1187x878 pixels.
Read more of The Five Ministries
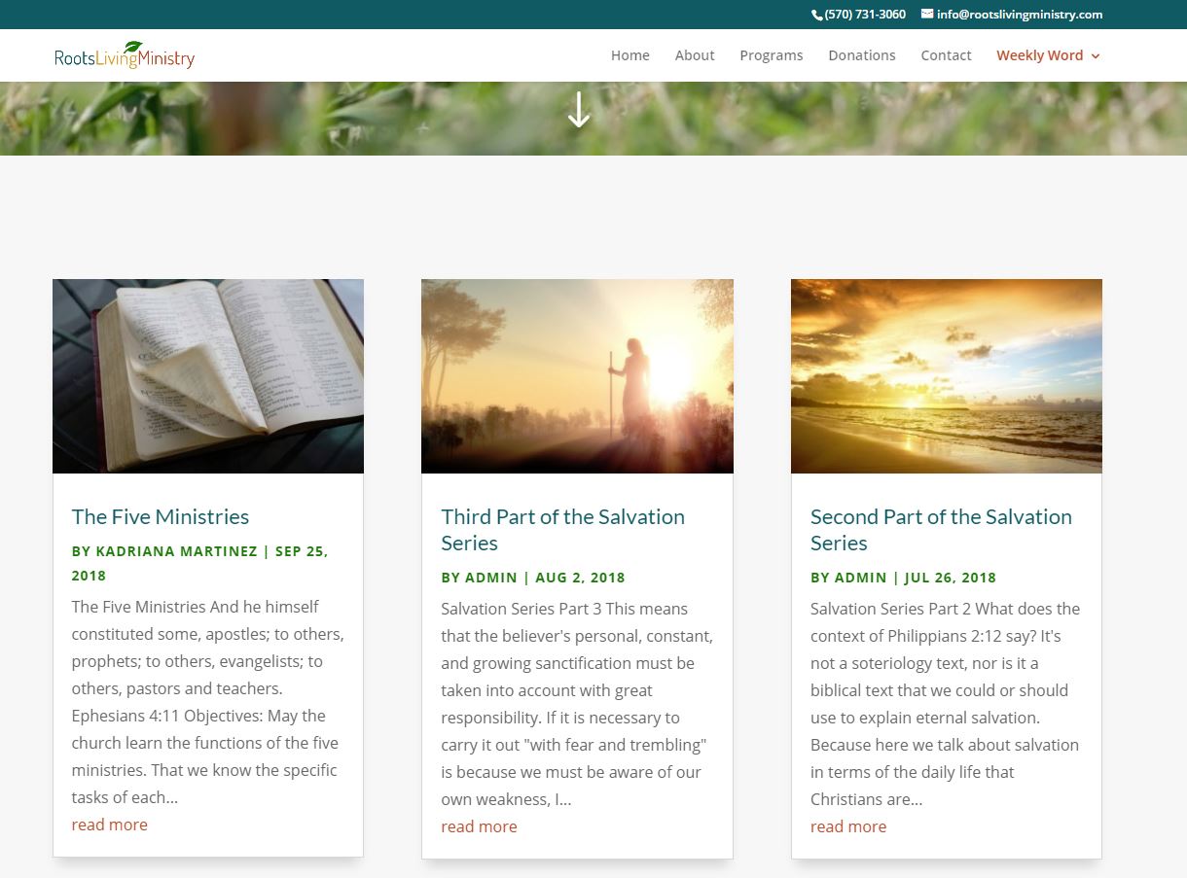point(110,825)
